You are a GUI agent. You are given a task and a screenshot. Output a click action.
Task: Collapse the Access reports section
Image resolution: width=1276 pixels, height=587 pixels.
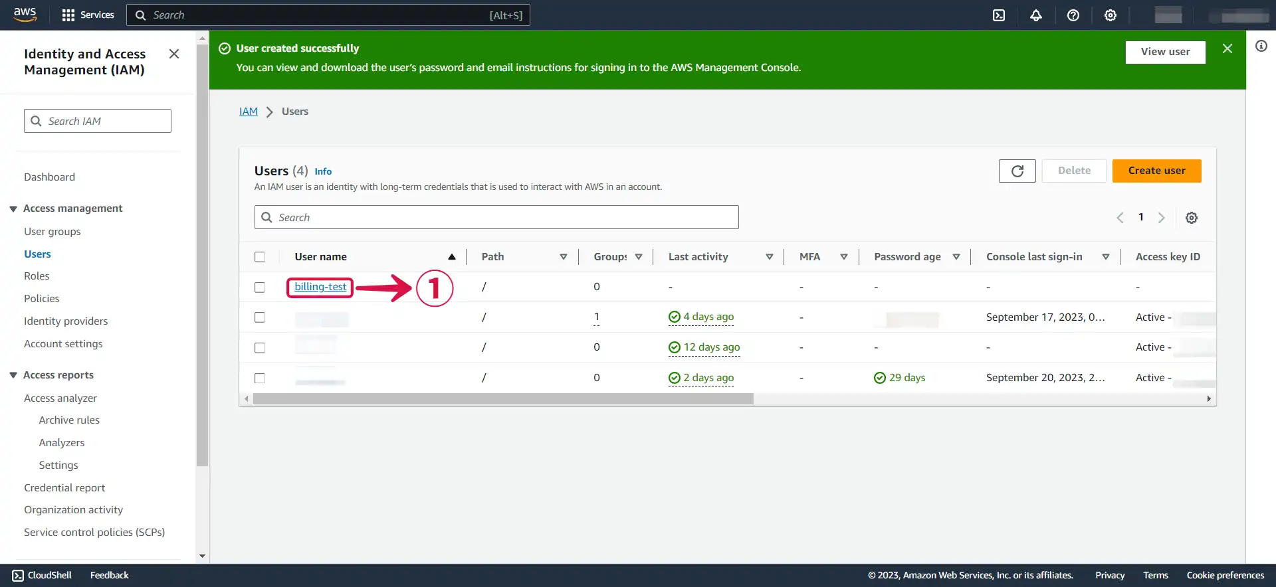[x=13, y=375]
